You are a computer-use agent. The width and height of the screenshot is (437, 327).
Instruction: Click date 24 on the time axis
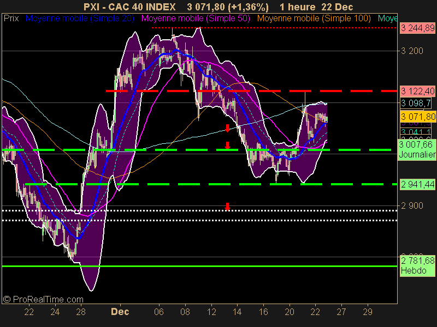[x=55, y=312]
